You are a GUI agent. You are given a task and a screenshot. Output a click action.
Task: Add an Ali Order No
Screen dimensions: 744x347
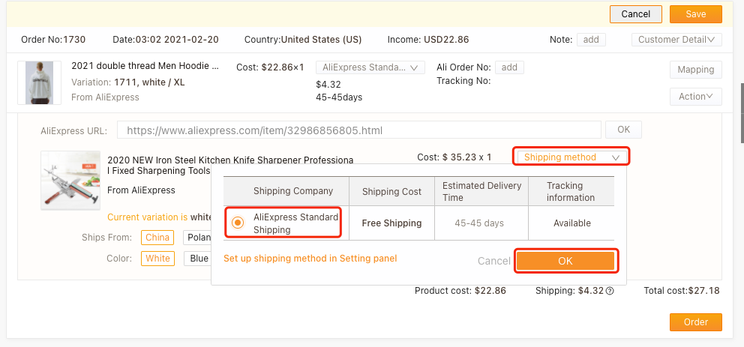509,67
